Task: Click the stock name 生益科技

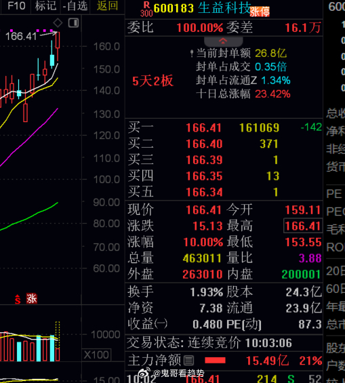Action: pyautogui.click(x=224, y=8)
